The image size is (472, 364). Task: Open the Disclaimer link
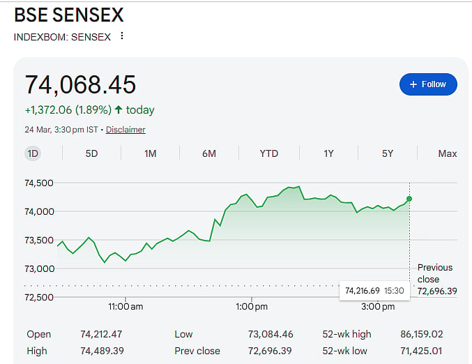coord(125,130)
